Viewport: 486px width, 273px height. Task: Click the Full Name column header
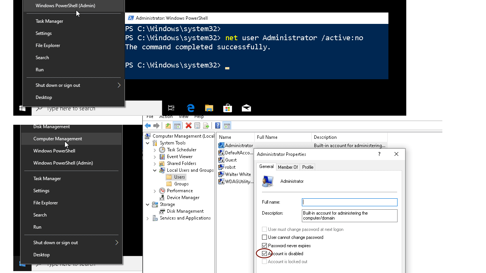(x=283, y=137)
